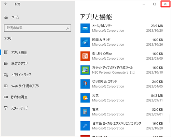This screenshot has width=171, height=137.
Task: Click the 切り取り & スケッチ app name
Action: pos(105,81)
